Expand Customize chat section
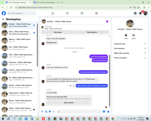This screenshot has width=151, height=121. point(130,44)
